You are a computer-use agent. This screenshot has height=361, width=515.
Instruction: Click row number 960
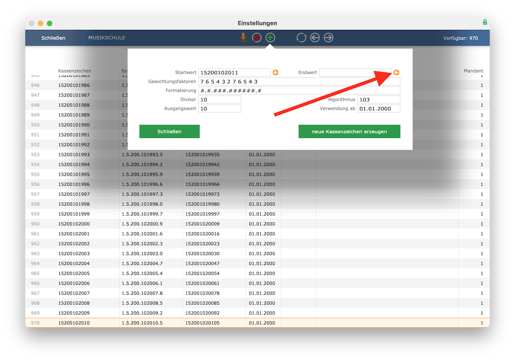pos(35,224)
